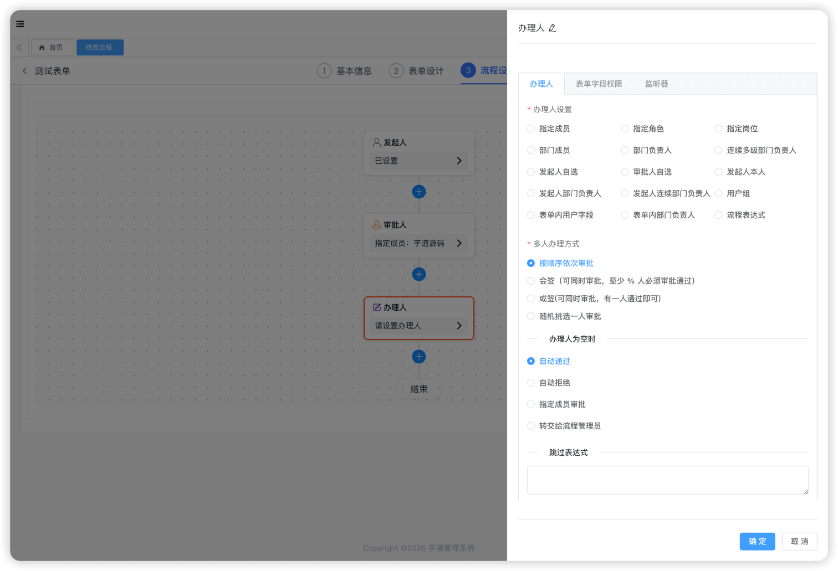Screen dimensions: 838x571
Task: Click the 取消 cancel button
Action: point(799,542)
